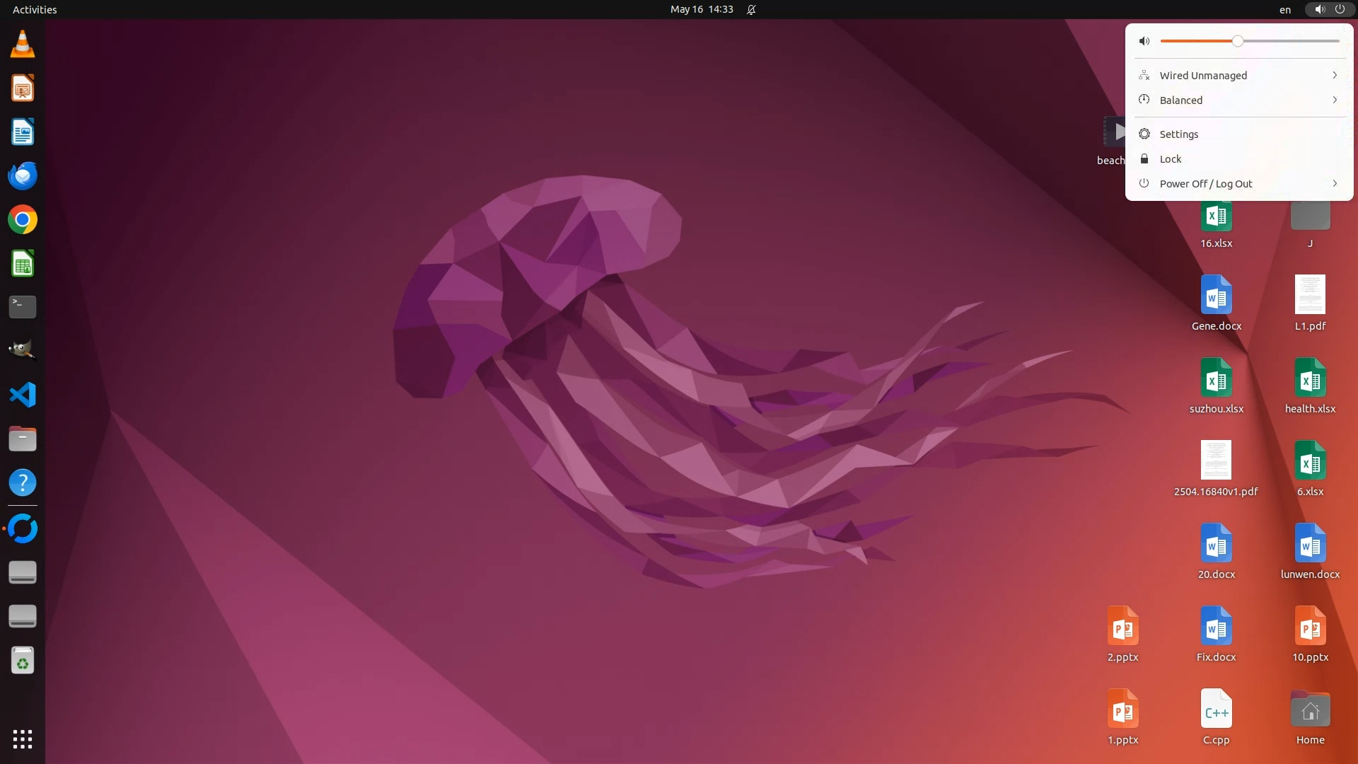
Task: Open VLC media player from dock
Action: (x=23, y=45)
